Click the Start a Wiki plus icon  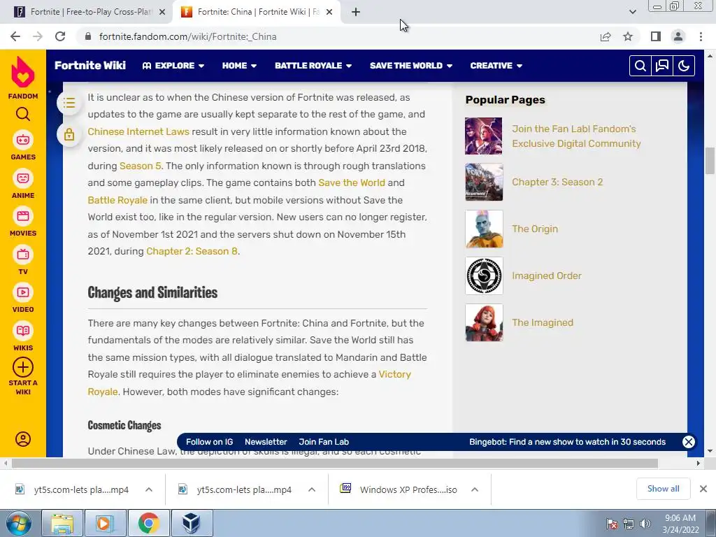(x=23, y=367)
